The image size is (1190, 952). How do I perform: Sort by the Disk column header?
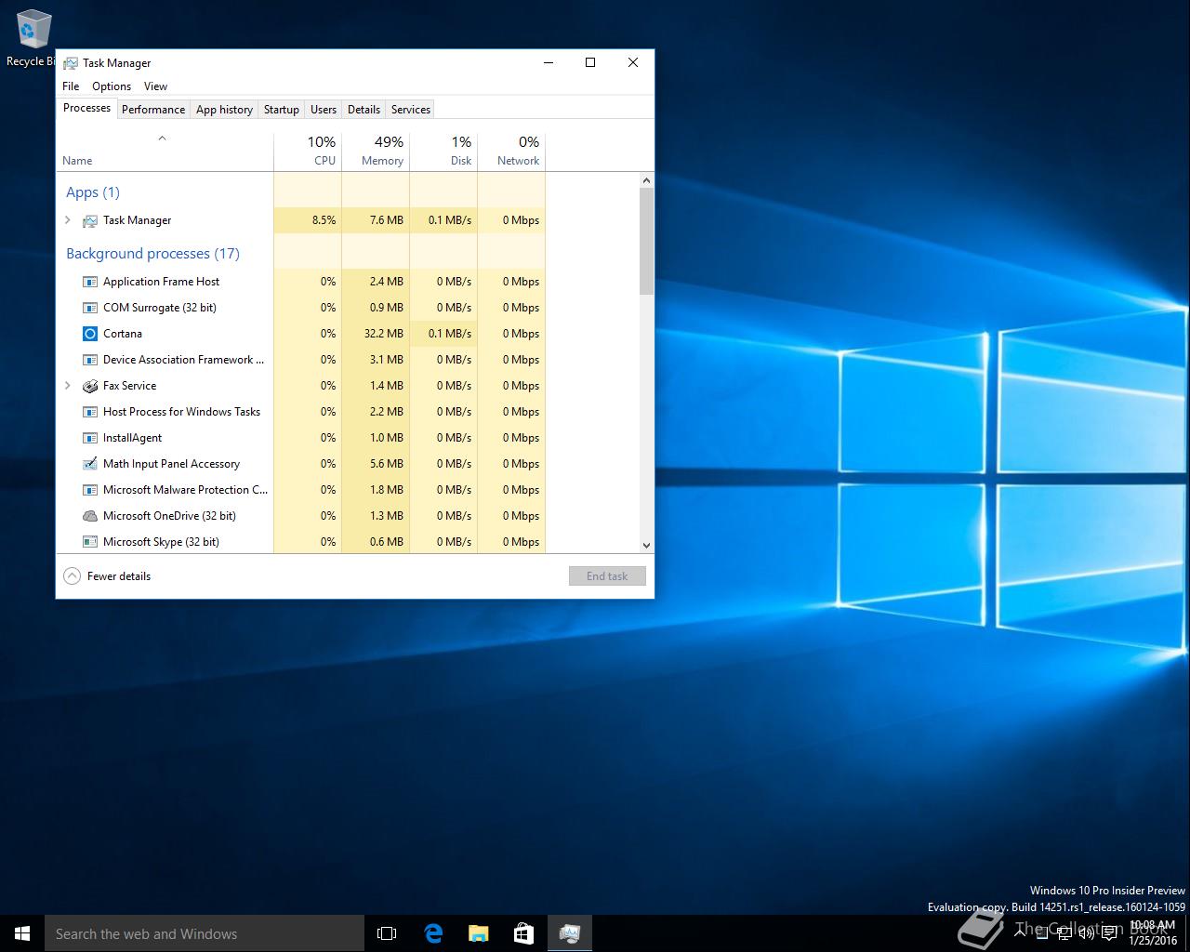point(443,152)
